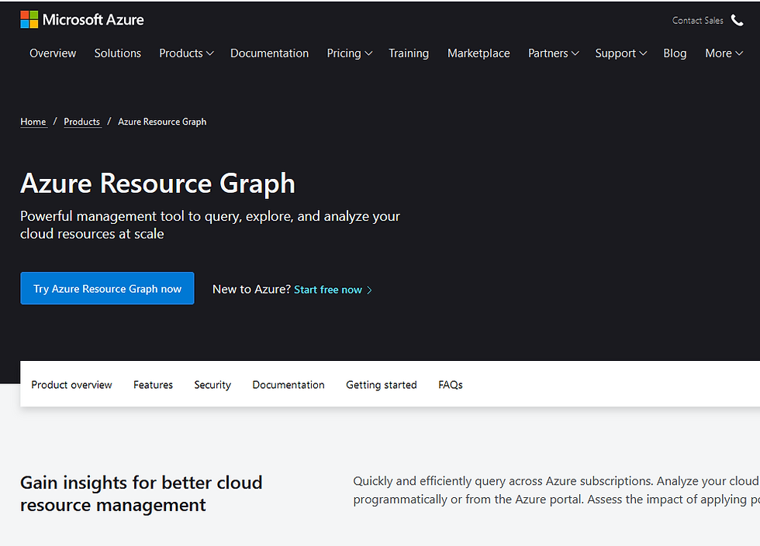
Task: Click the Azure Resource Graph breadcrumb text
Action: [x=162, y=122]
